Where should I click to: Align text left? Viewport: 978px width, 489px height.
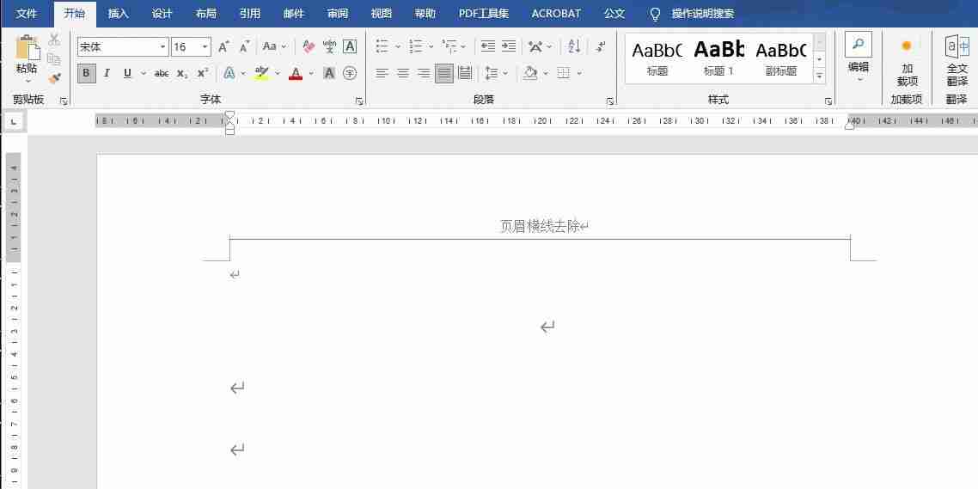pyautogui.click(x=382, y=74)
